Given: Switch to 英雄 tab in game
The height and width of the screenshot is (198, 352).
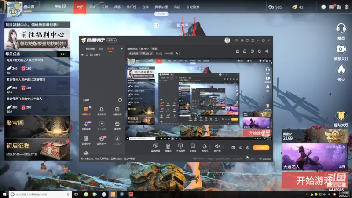Looking at the screenshot, I should coord(92,7).
